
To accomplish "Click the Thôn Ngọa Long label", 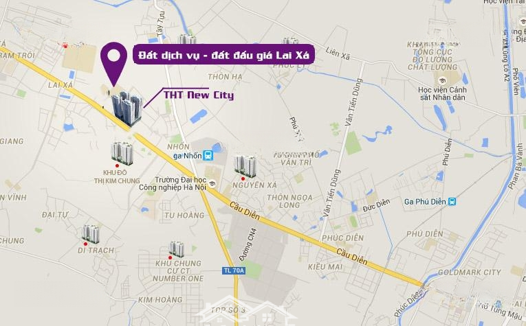I will click(x=290, y=201).
